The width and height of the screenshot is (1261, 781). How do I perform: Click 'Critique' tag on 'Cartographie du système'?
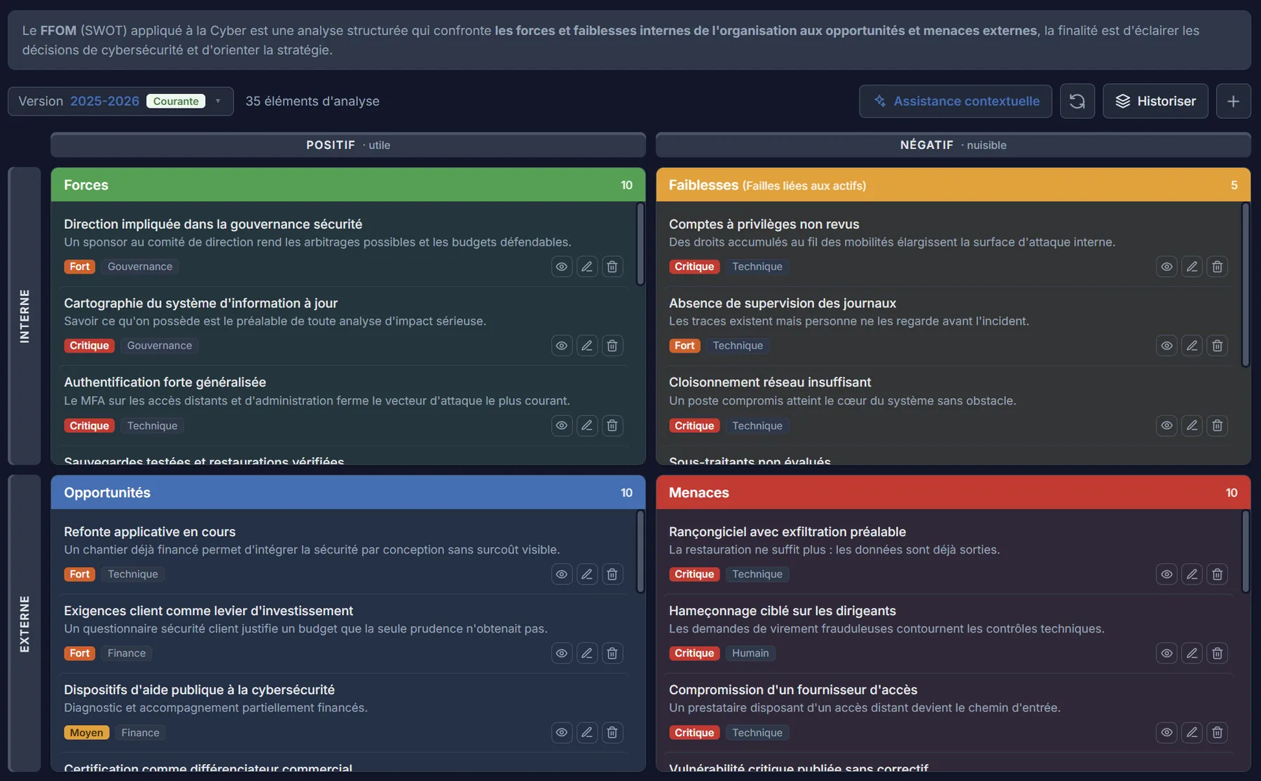[x=90, y=346]
